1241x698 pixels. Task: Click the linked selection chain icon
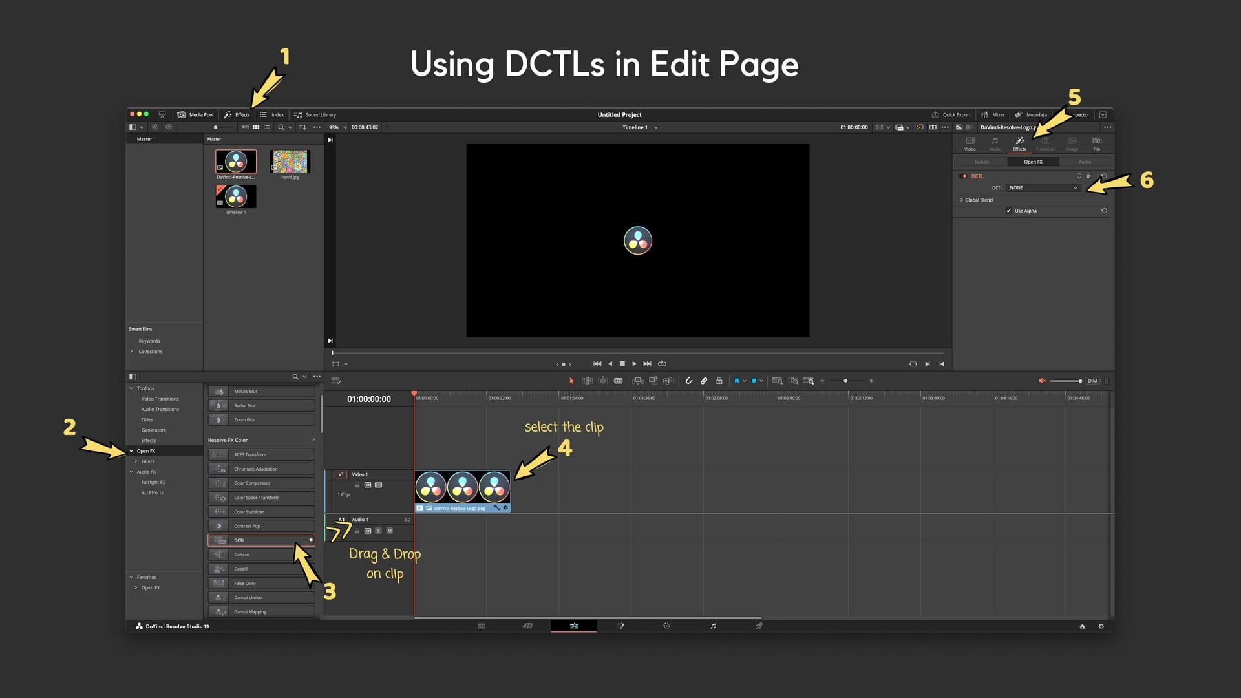pyautogui.click(x=704, y=381)
